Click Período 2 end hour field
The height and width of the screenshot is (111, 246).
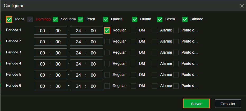coord(78,42)
